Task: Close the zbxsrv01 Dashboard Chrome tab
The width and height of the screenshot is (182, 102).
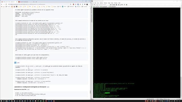Action: pyautogui.click(x=34, y=2)
